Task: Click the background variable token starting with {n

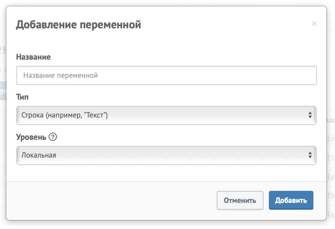Action: (x=331, y=139)
